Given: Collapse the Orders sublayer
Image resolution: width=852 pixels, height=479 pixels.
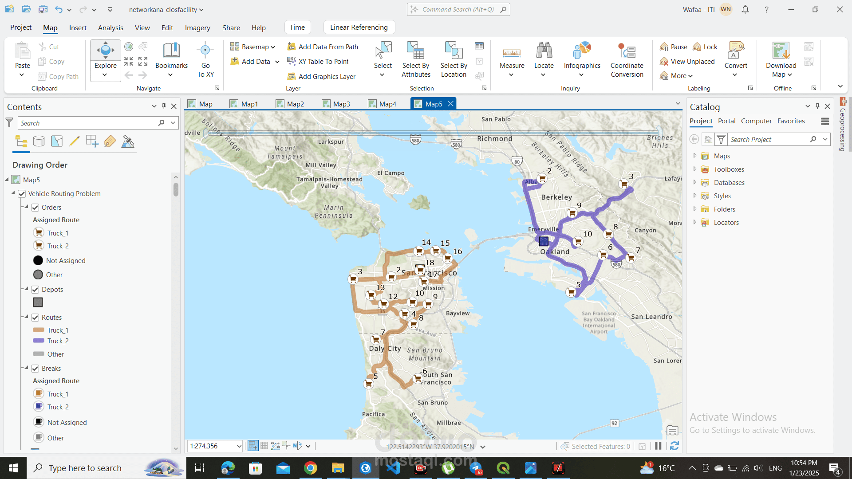Looking at the screenshot, I should pyautogui.click(x=26, y=207).
